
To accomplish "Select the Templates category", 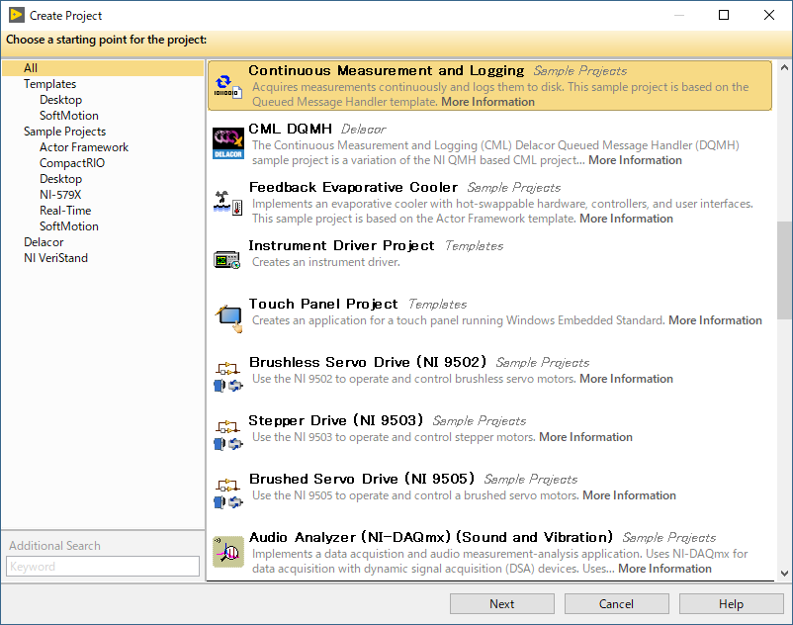I will pos(49,84).
